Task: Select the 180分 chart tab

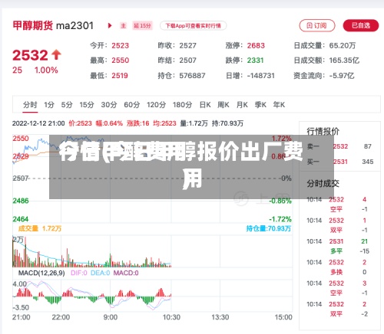Action: [182, 105]
